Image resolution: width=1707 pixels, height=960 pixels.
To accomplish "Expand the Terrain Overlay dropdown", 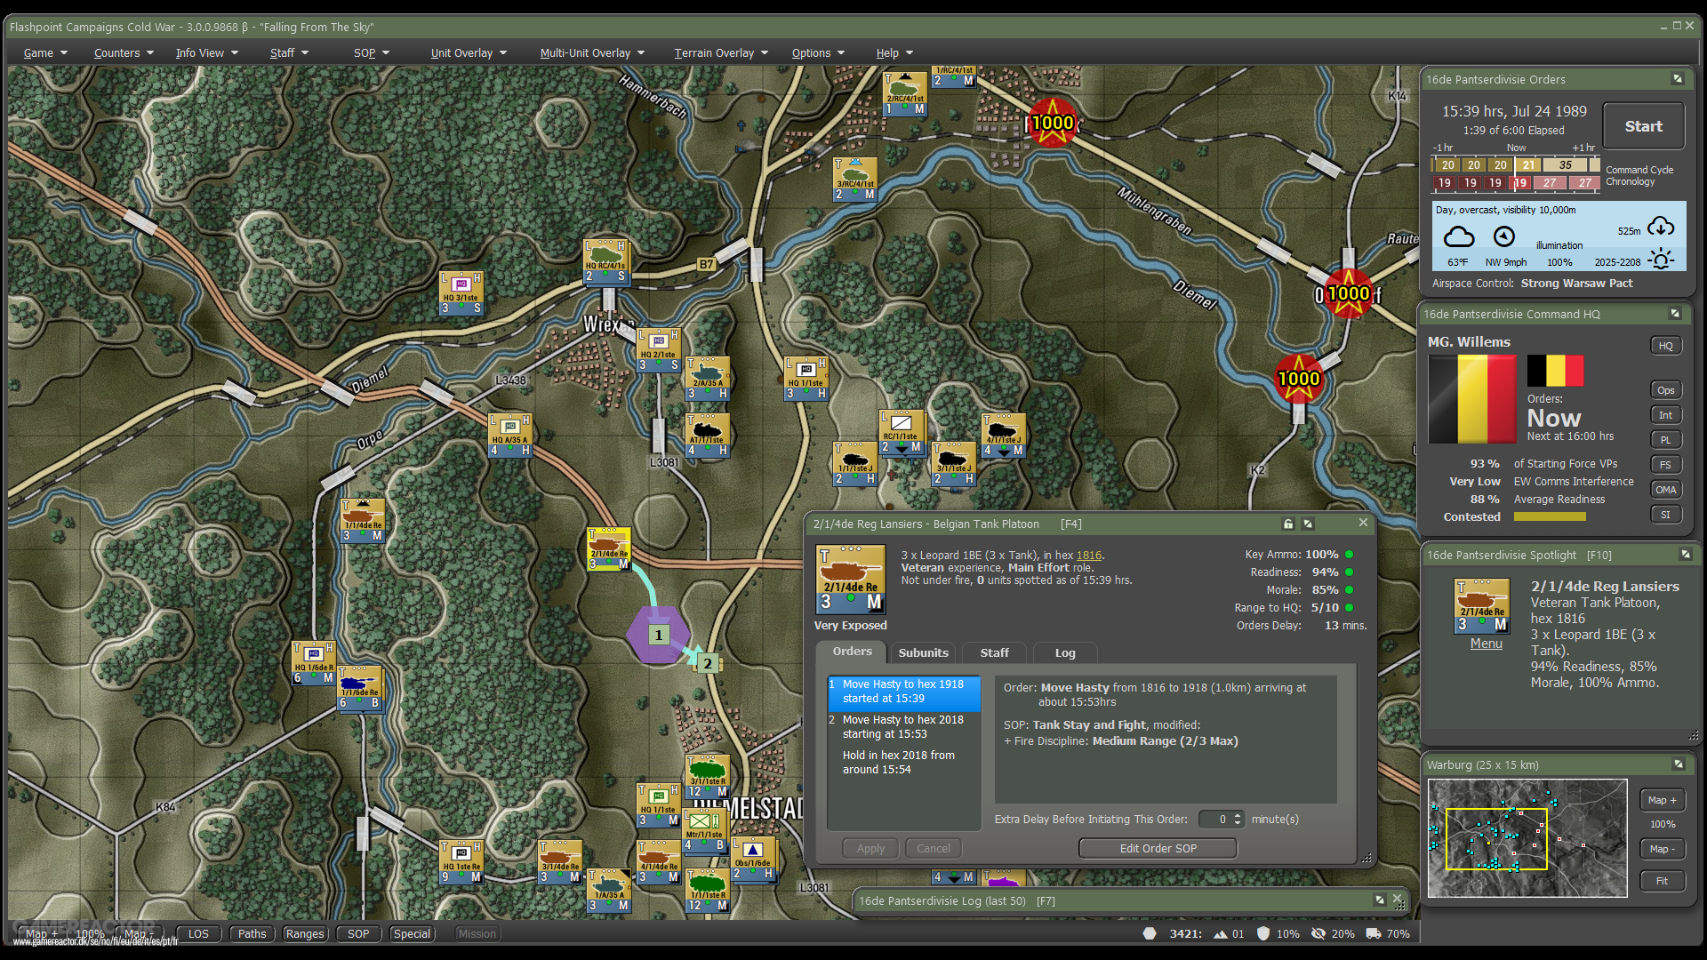I will [720, 53].
